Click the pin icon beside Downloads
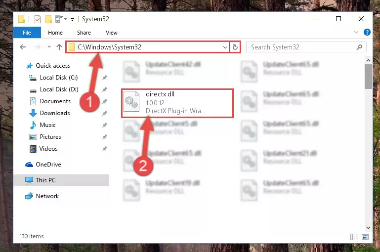The height and width of the screenshot is (252, 380). pyautogui.click(x=104, y=114)
